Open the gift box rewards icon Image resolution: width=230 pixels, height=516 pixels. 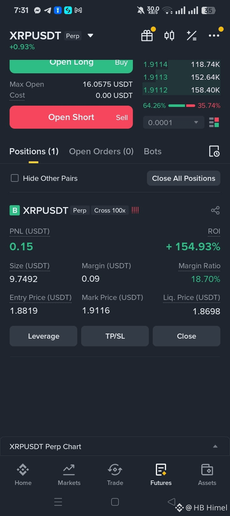click(x=147, y=36)
